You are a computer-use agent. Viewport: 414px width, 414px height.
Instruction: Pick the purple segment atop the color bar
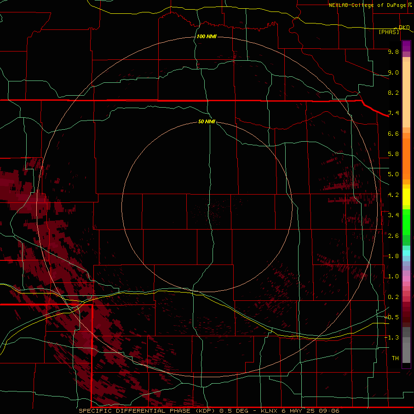pyautogui.click(x=406, y=46)
